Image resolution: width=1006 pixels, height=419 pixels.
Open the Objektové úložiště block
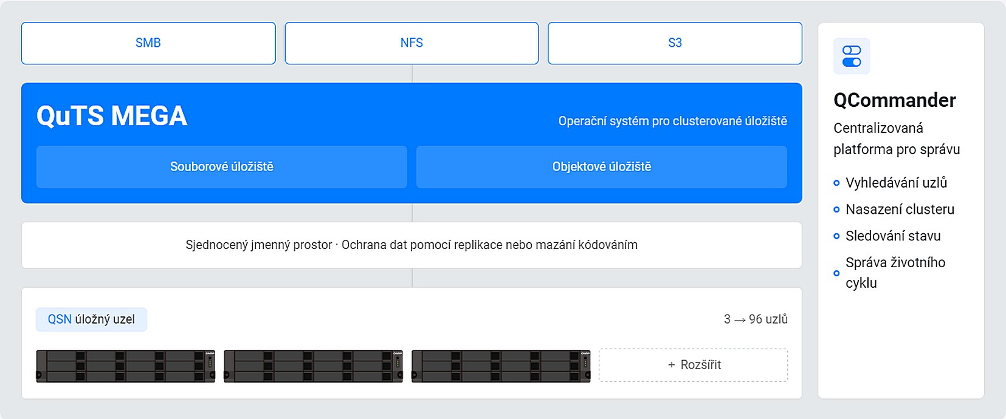tap(602, 166)
